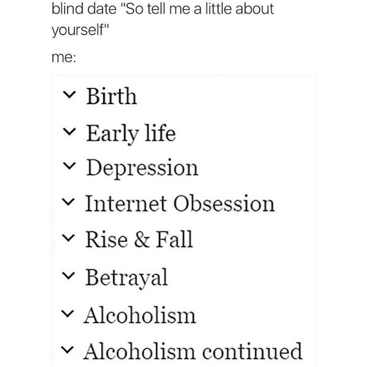Expand the Birth section chevron
This screenshot has height=367, width=367.
(x=69, y=95)
